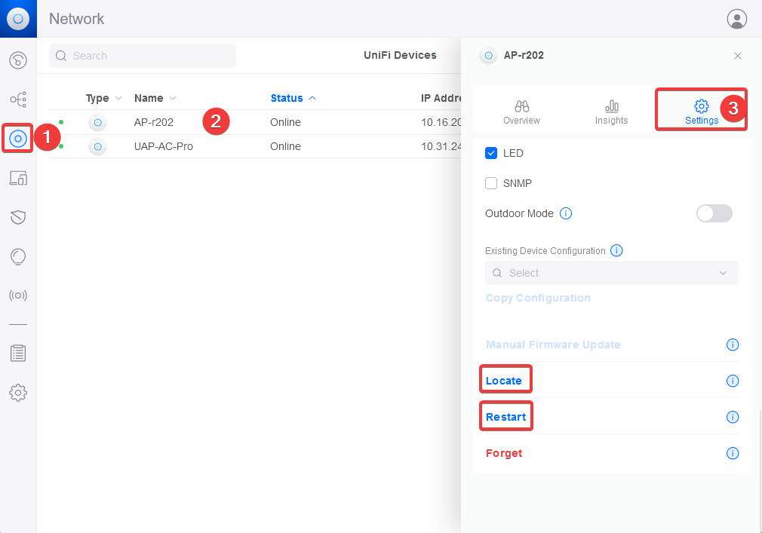Open the Settings gear in sidebar
The width and height of the screenshot is (762, 533).
[x=18, y=393]
